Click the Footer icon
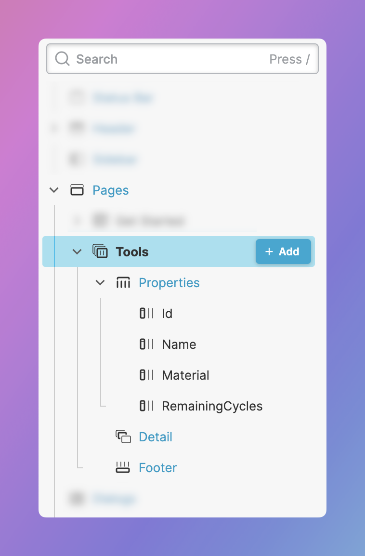The height and width of the screenshot is (556, 365). [123, 467]
